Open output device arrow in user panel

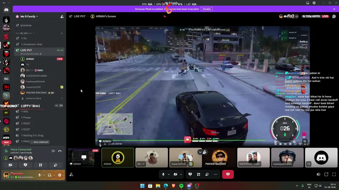[x=54, y=175]
